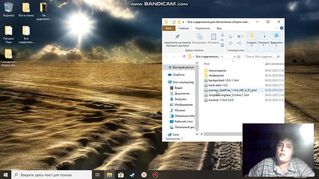Click the Bandicam record icon in taskbar
319x179 pixels.
pyautogui.click(x=156, y=175)
